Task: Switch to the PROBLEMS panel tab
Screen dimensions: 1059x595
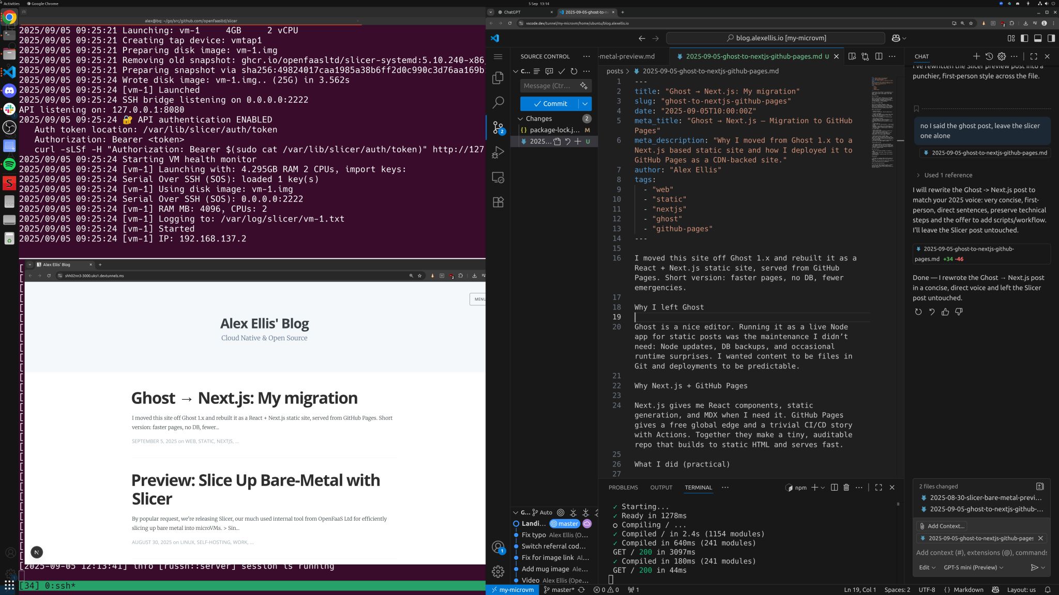Action: point(623,488)
